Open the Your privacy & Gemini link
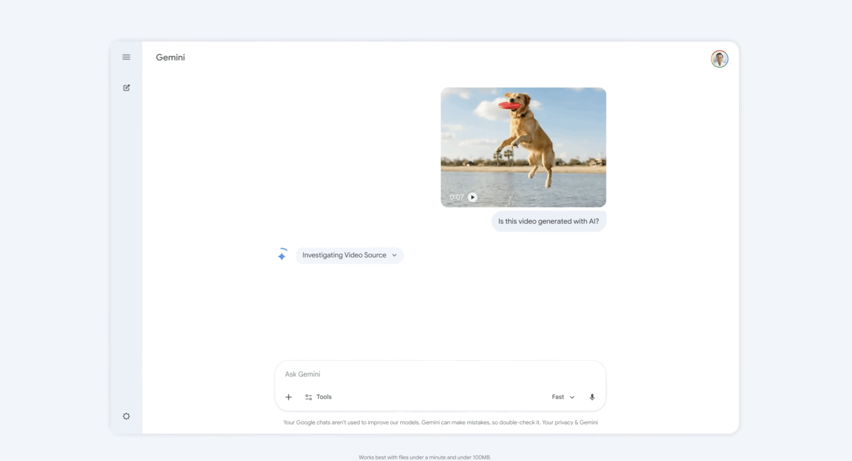 569,422
